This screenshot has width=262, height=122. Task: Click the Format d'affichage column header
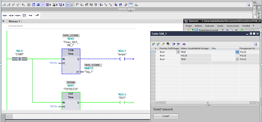coord(170,48)
